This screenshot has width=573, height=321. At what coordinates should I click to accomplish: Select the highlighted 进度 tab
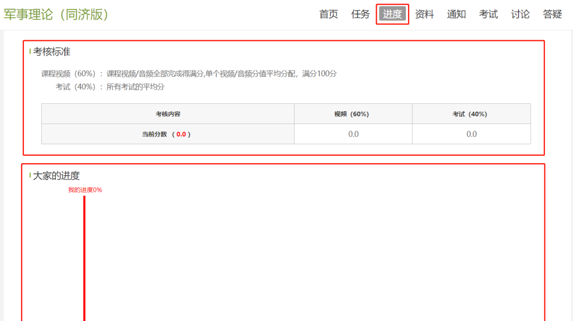(x=393, y=14)
